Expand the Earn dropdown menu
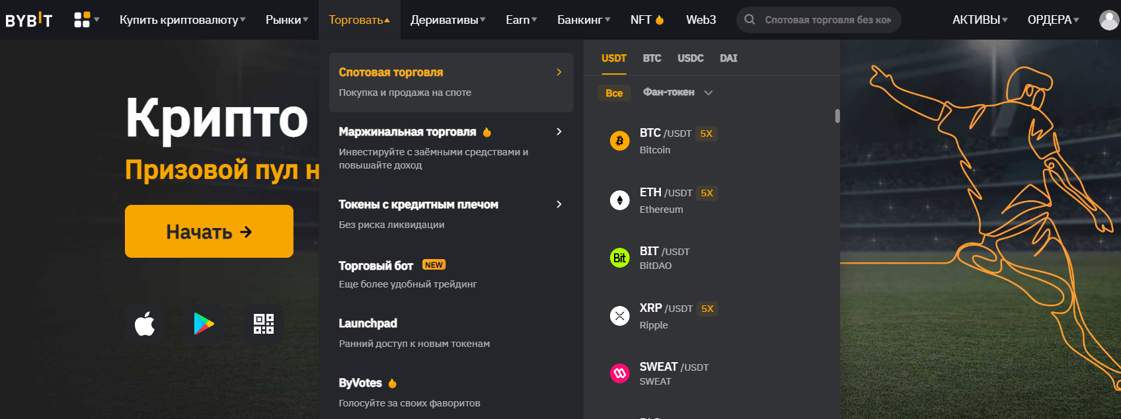Screen dimensions: 1121x419 [x=522, y=20]
